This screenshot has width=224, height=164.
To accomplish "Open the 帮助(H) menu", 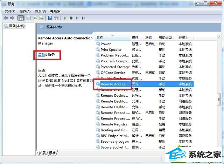I will pos(56,12).
